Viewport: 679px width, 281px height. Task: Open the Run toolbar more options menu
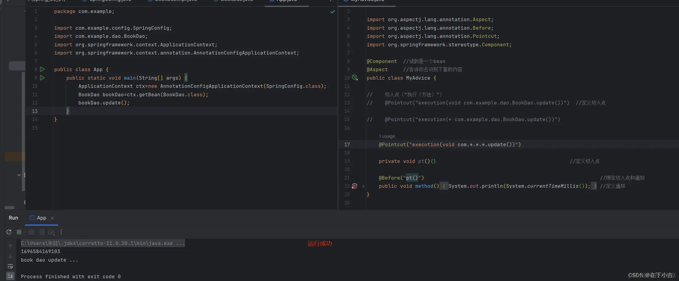(x=61, y=232)
